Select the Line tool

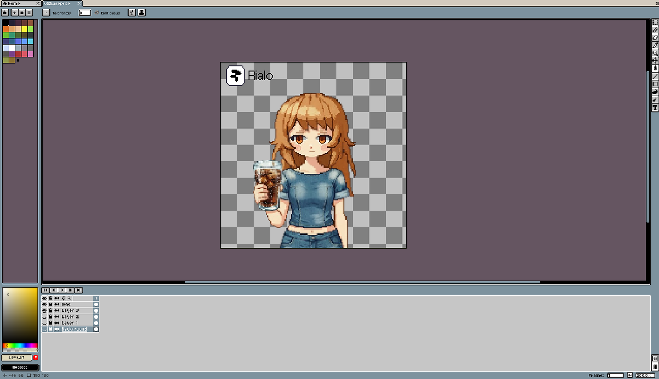pos(655,76)
